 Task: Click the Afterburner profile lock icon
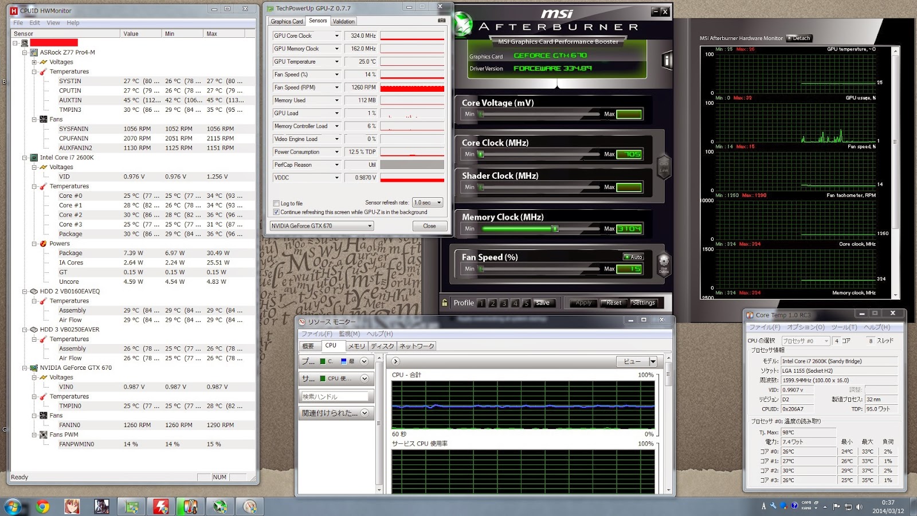[x=445, y=303]
